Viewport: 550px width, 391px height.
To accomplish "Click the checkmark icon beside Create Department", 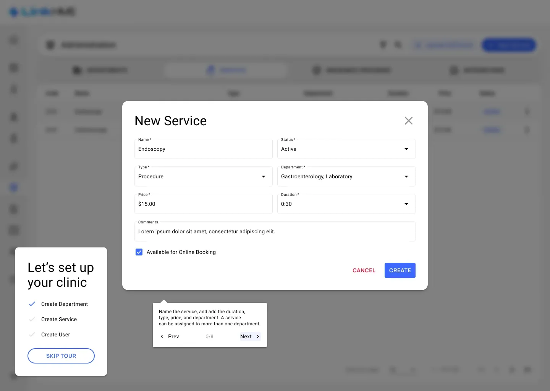I will point(32,304).
